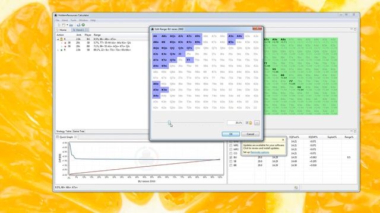Click the range percentage input field
This screenshot has width=380, height=213.
(235, 122)
